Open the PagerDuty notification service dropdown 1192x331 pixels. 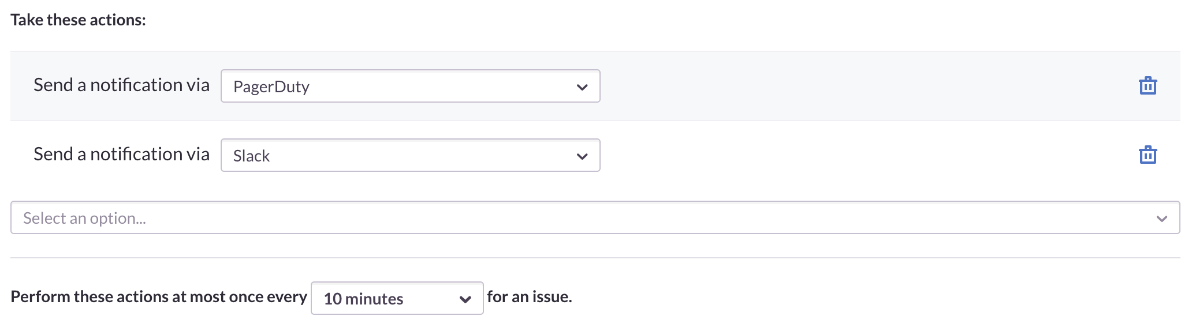tap(411, 86)
